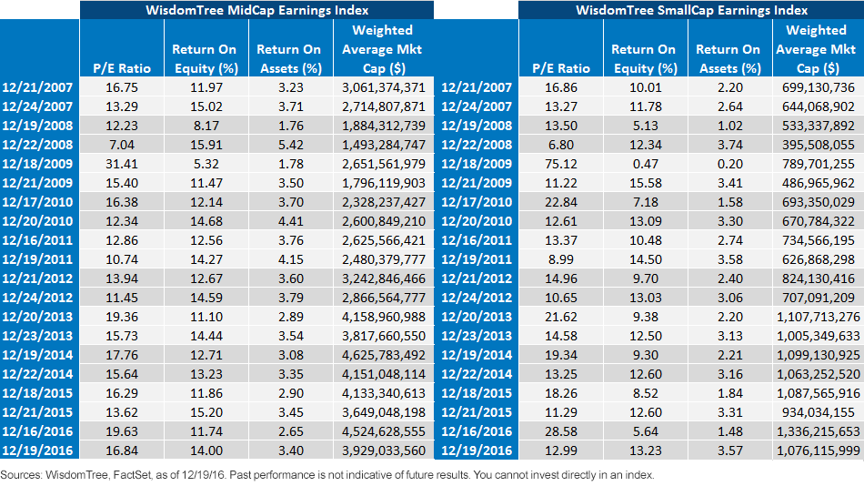The width and height of the screenshot is (864, 486).
Task: Click market cap value 1,107,713,276
Action: tap(819, 317)
